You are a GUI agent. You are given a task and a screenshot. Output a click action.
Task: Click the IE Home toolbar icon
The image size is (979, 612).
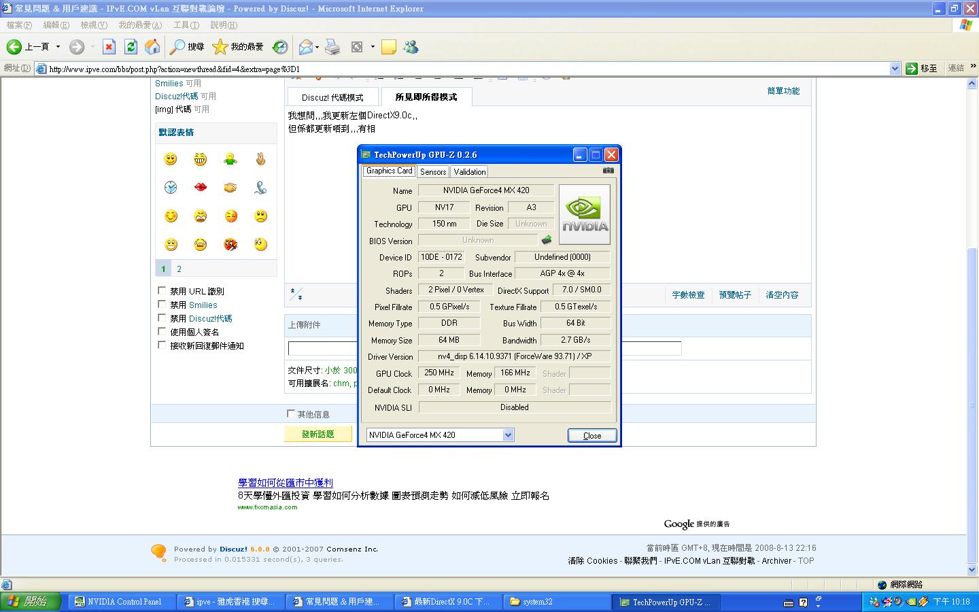point(153,46)
